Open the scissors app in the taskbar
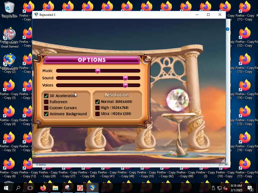 click(x=68, y=188)
